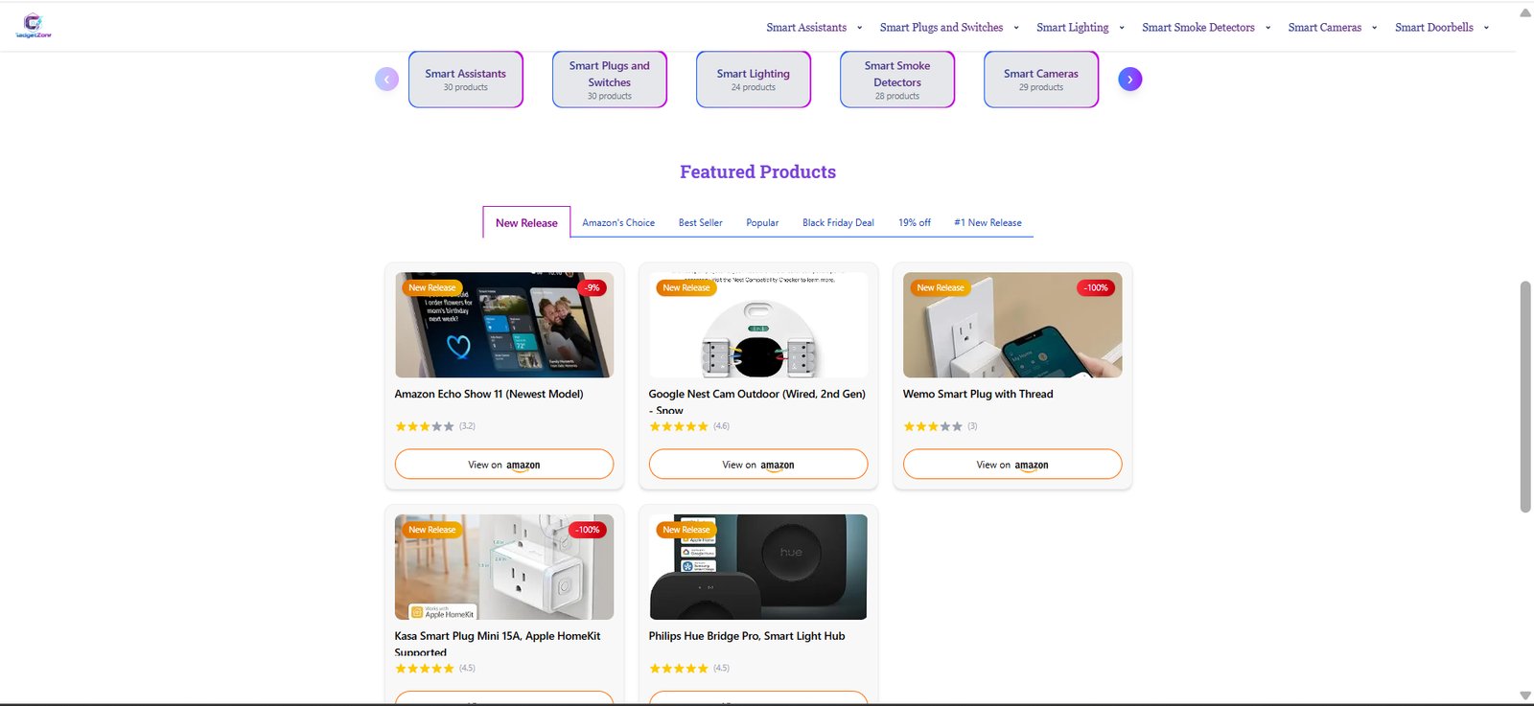Image resolution: width=1534 pixels, height=706 pixels.
Task: Click the scrollbar down arrow
Action: click(1523, 695)
